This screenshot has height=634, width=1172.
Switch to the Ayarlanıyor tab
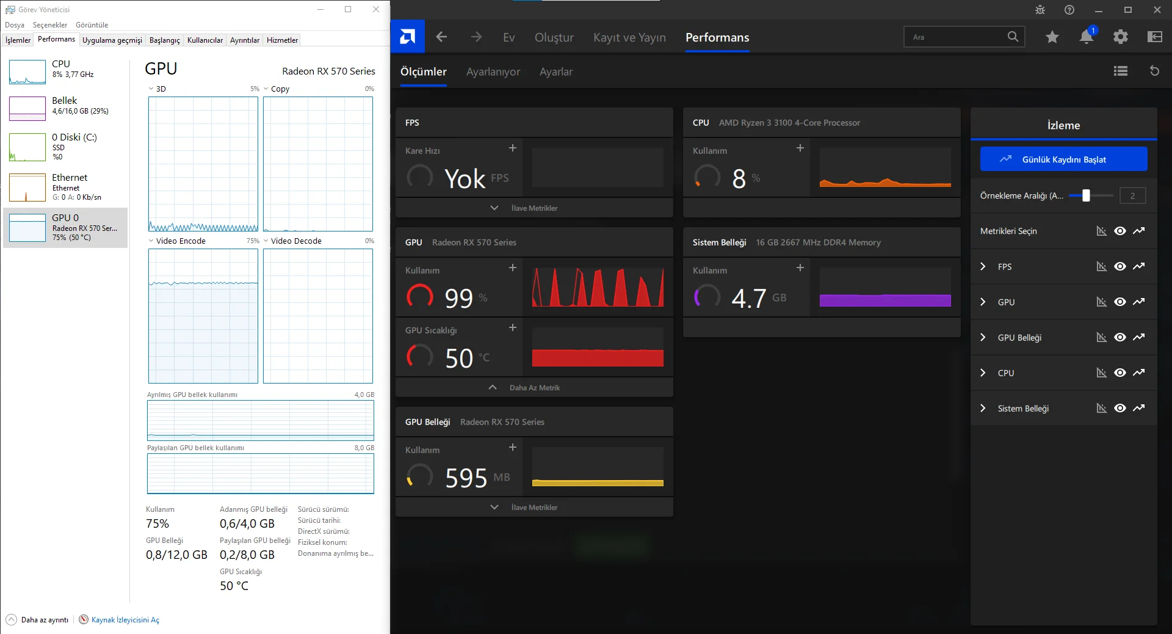pyautogui.click(x=493, y=71)
